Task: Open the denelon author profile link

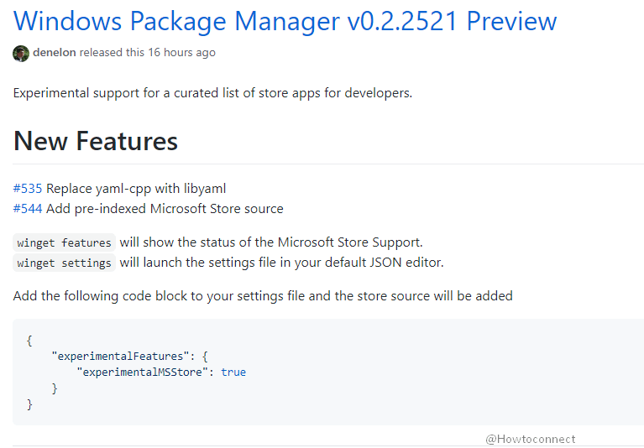Action: [x=55, y=53]
